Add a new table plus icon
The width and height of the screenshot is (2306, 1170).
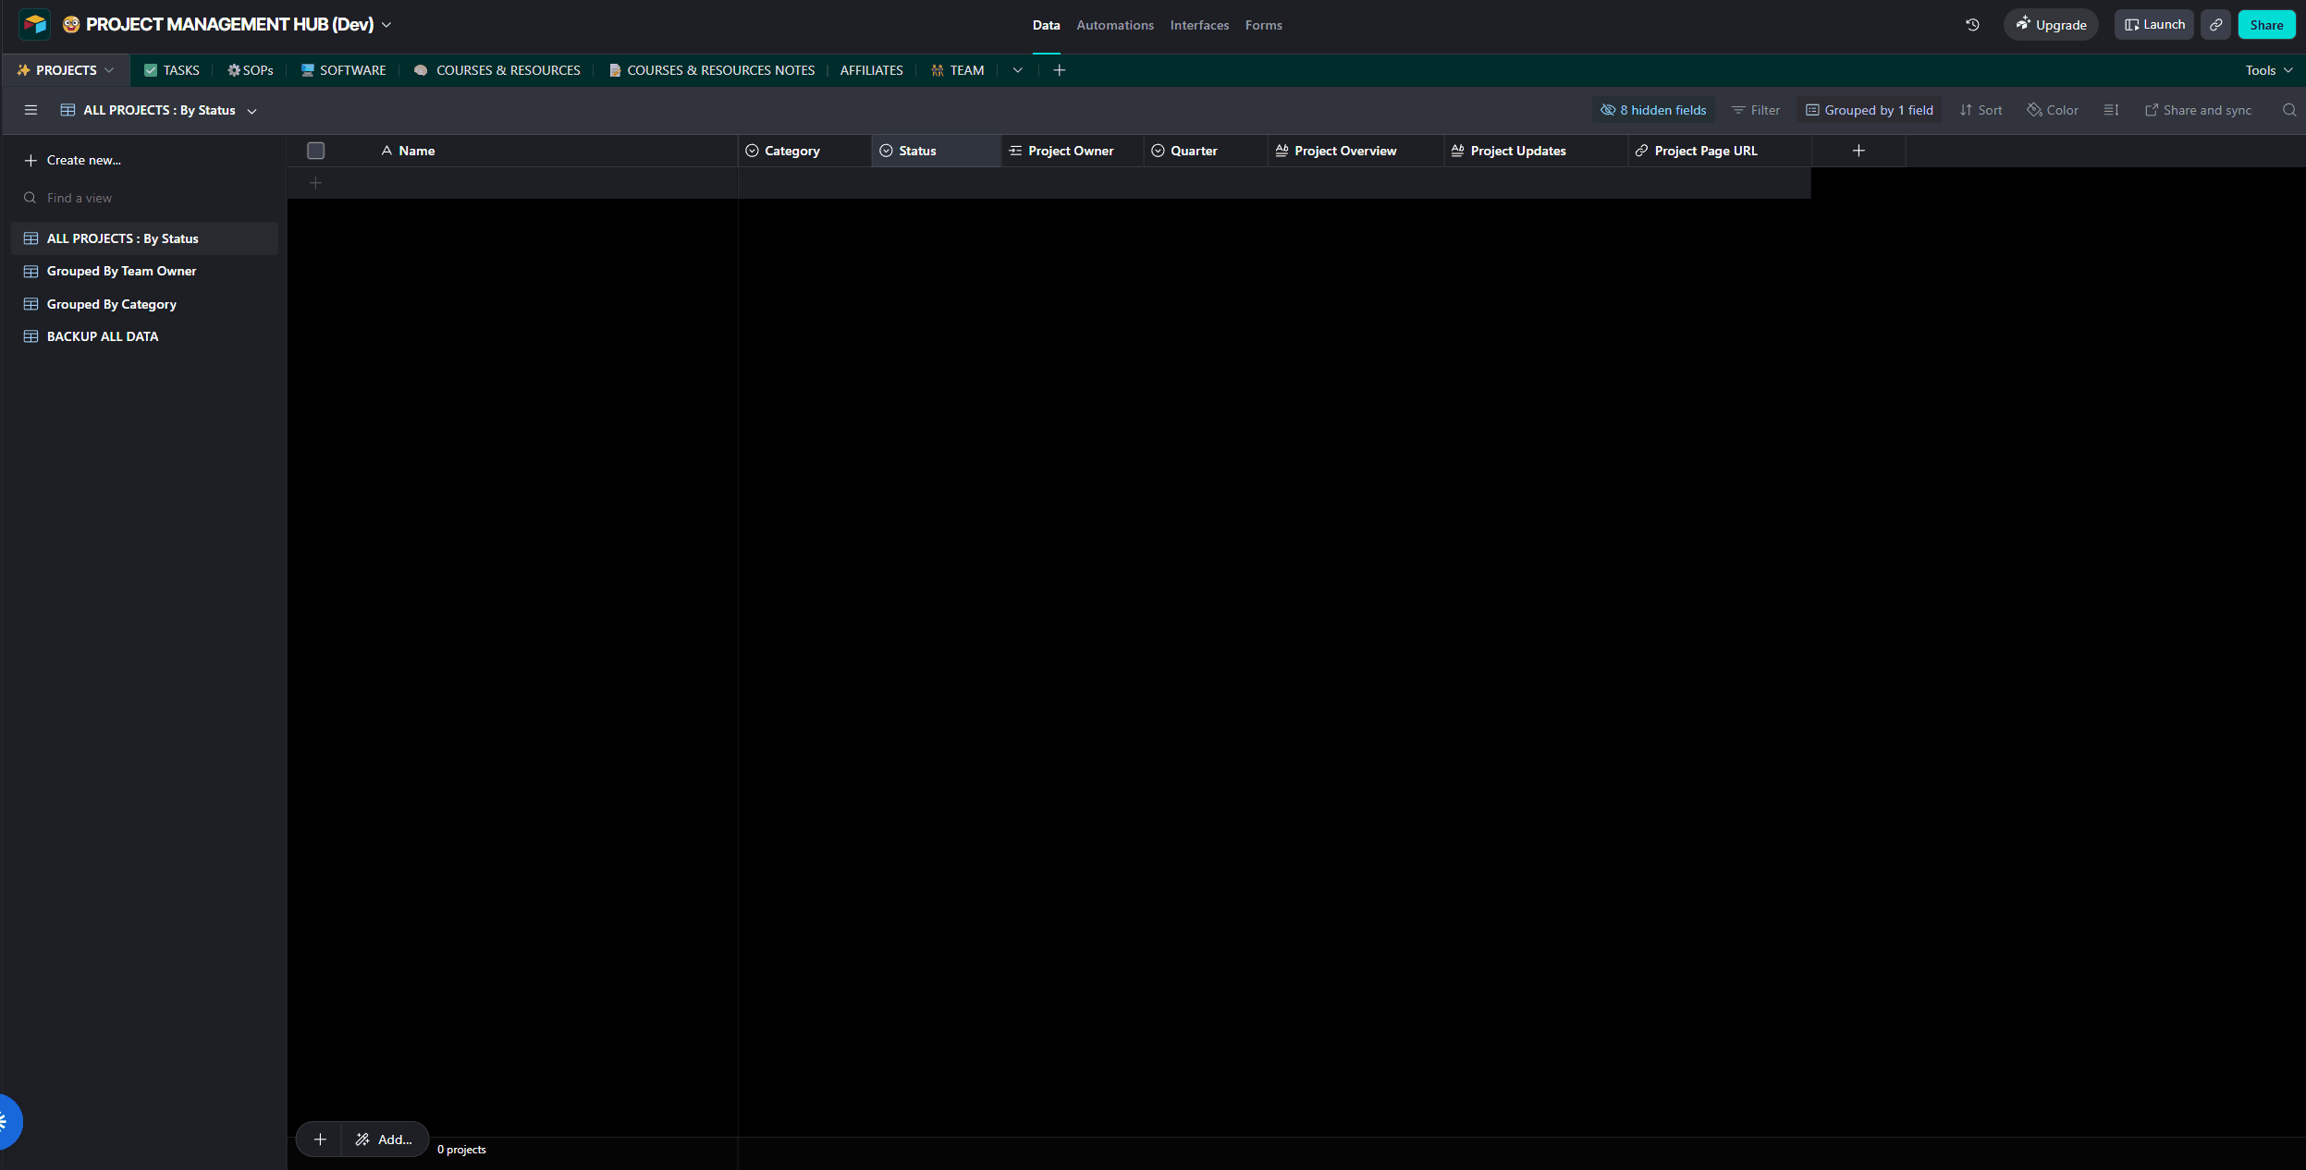1060,70
